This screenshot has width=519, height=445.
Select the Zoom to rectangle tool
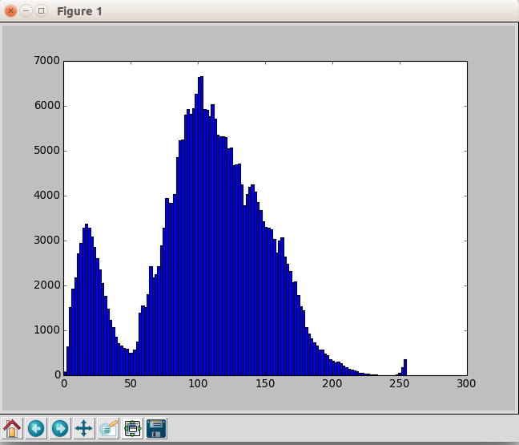[108, 428]
